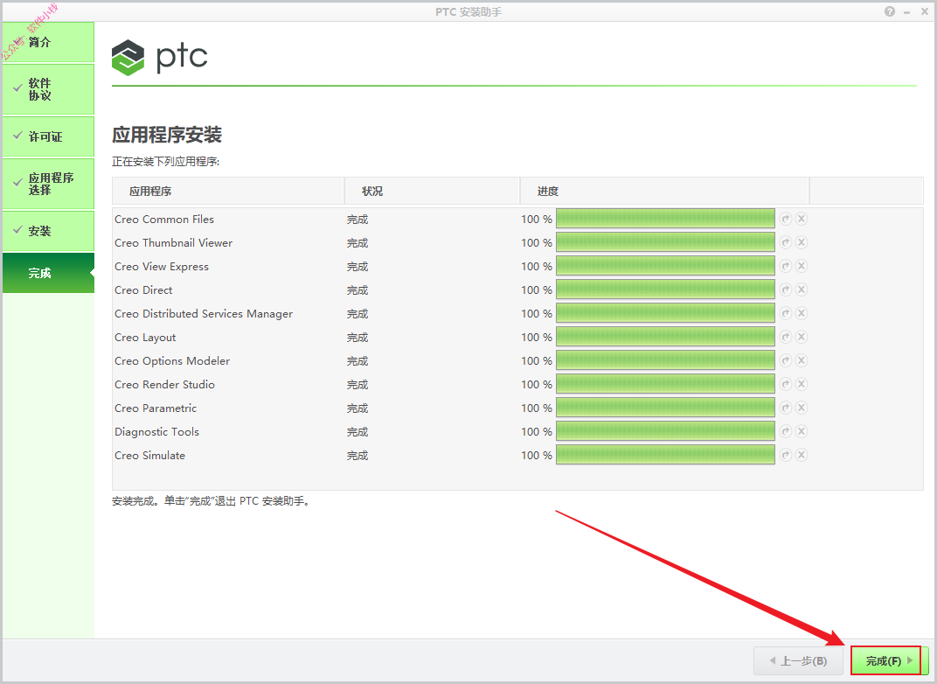Click the cancel X icon for Creo Thumbnail Viewer
Image resolution: width=937 pixels, height=684 pixels.
tap(802, 242)
